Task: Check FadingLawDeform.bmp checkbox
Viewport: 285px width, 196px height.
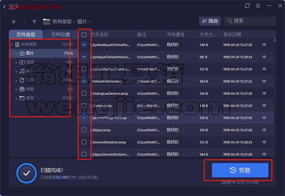Action: pos(84,93)
